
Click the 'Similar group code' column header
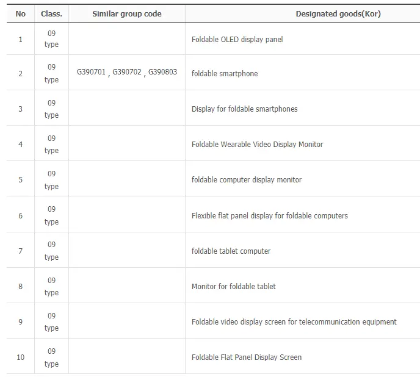(127, 13)
